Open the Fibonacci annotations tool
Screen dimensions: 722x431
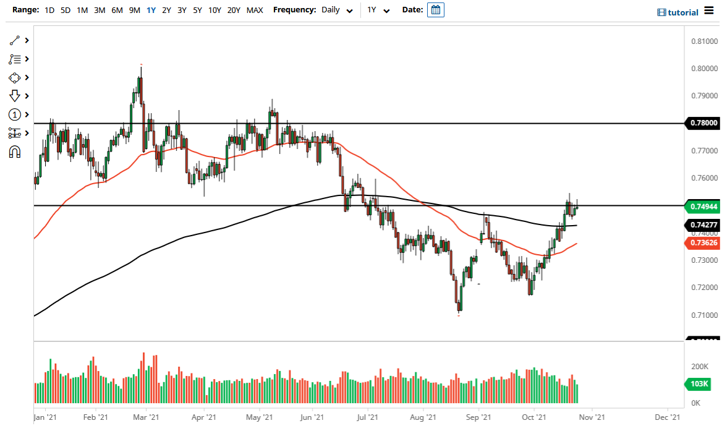click(15, 59)
